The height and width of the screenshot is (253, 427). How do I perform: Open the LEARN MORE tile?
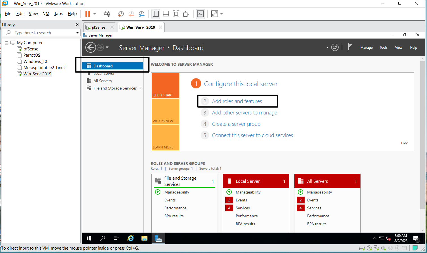point(165,138)
